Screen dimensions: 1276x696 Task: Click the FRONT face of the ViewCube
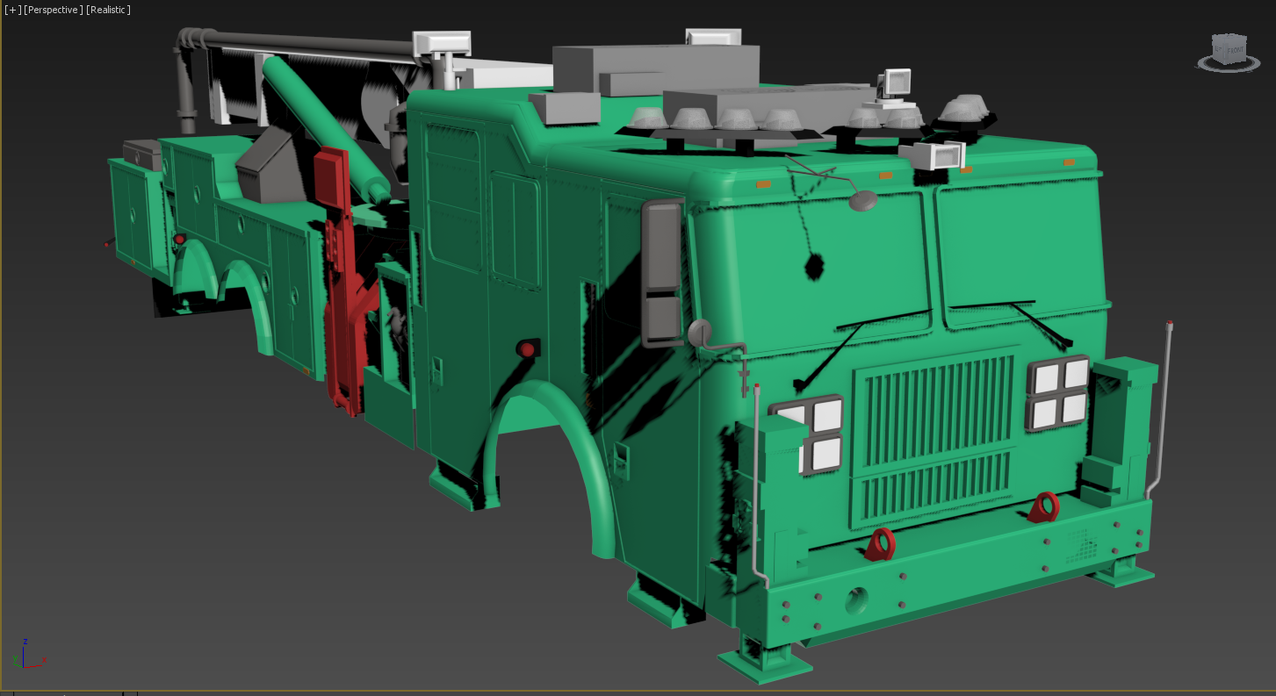[1235, 50]
